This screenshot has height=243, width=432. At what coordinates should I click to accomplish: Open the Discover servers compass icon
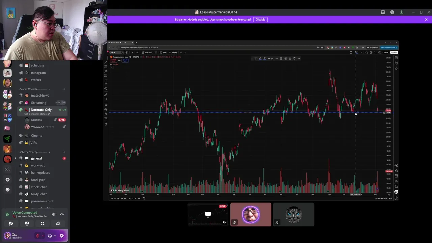click(x=7, y=190)
